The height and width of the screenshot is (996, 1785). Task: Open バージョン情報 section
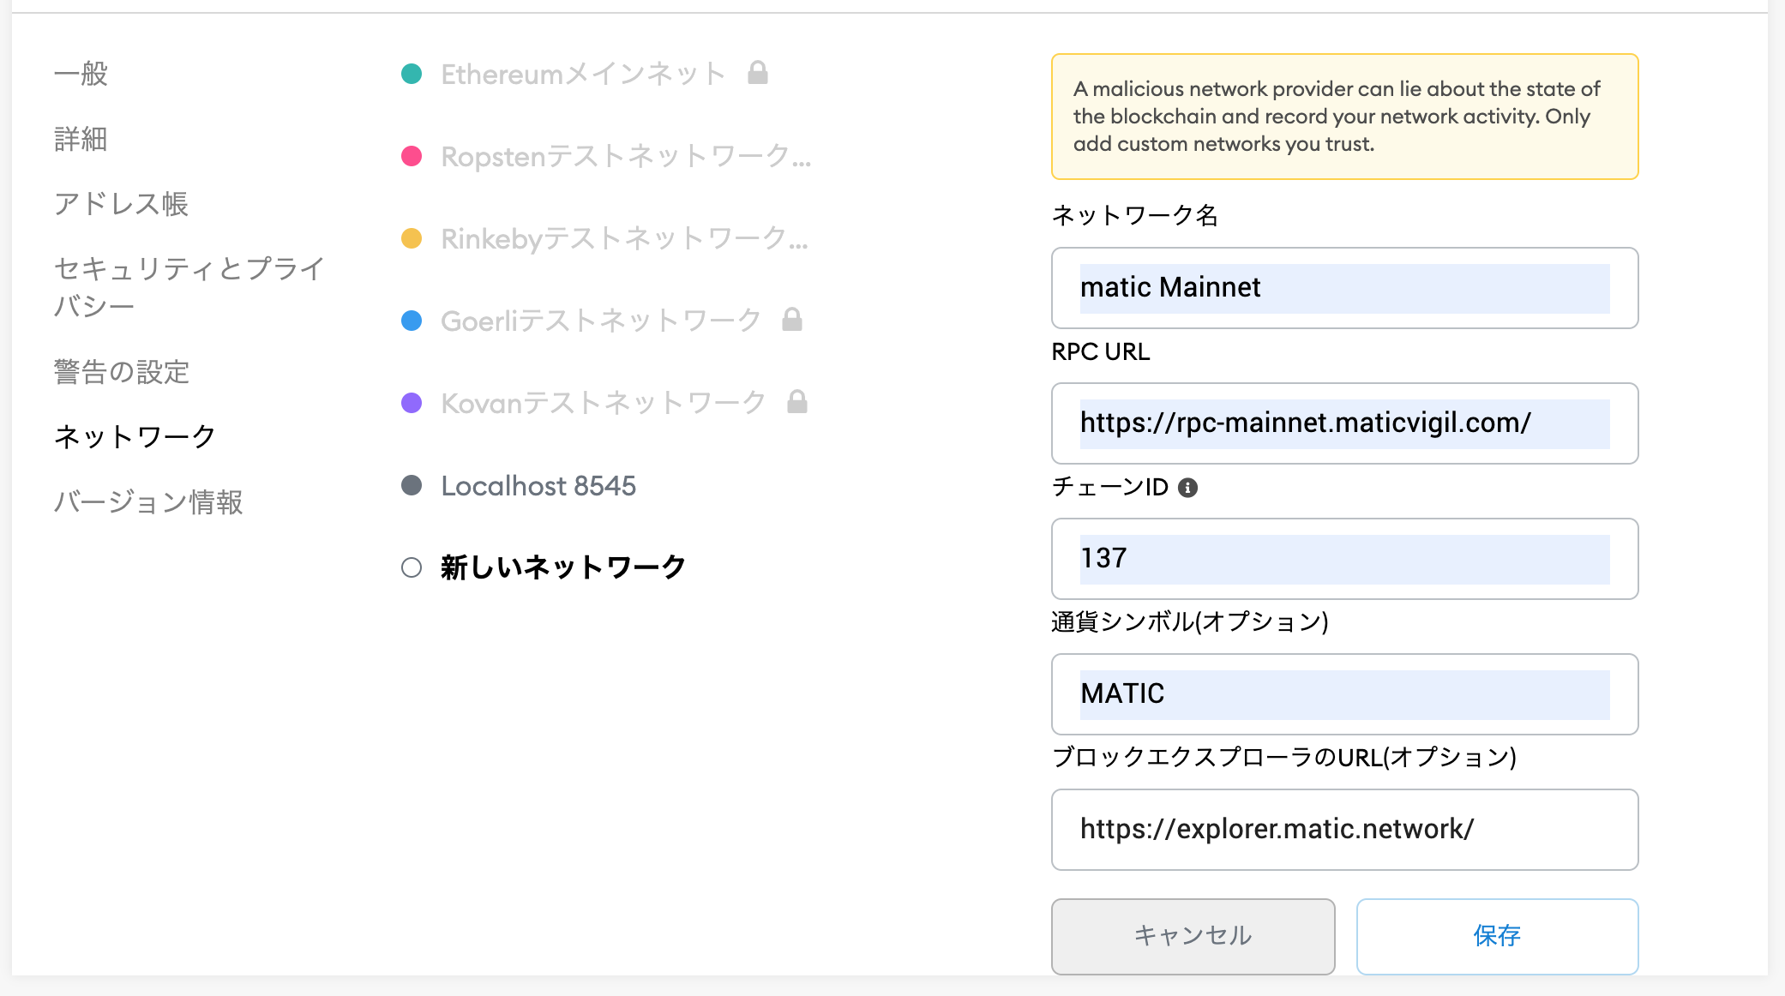[x=148, y=501]
